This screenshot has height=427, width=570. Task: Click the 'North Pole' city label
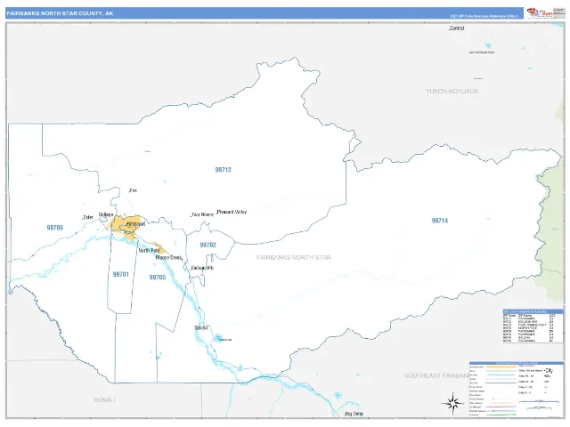point(149,251)
